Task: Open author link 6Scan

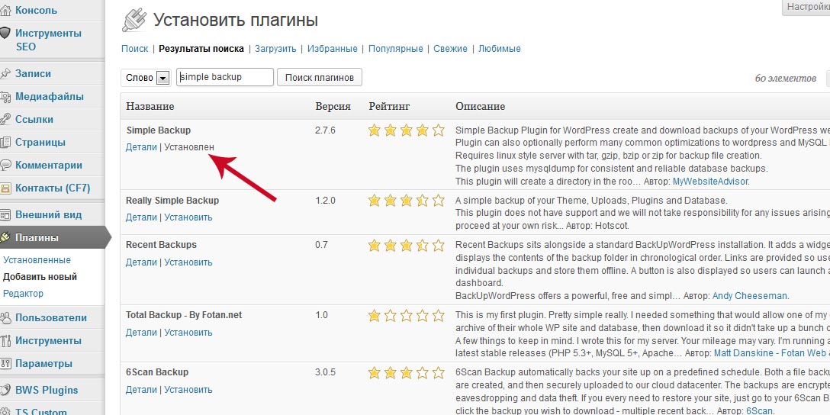Action: tap(760, 410)
